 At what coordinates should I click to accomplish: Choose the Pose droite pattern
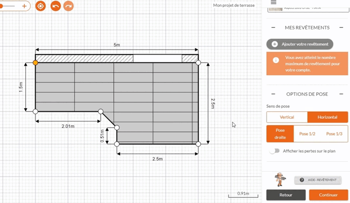click(x=280, y=134)
